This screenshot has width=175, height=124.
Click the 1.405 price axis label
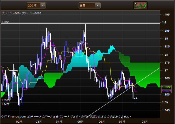[x=166, y=15]
